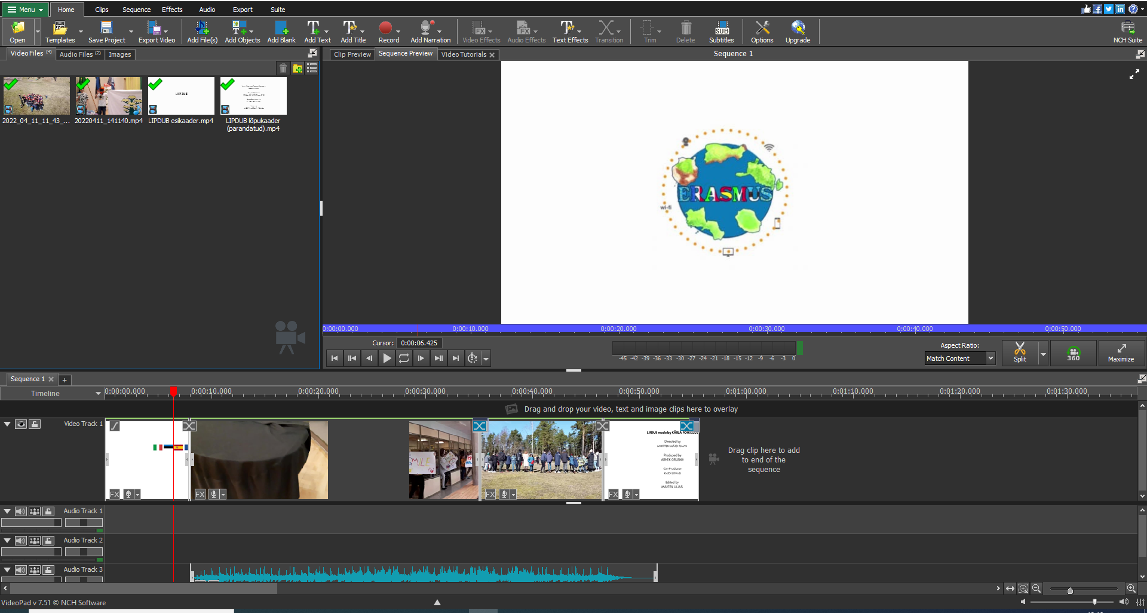The image size is (1147, 613).
Task: Toggle lock on Audio Track 2
Action: pyautogui.click(x=48, y=541)
